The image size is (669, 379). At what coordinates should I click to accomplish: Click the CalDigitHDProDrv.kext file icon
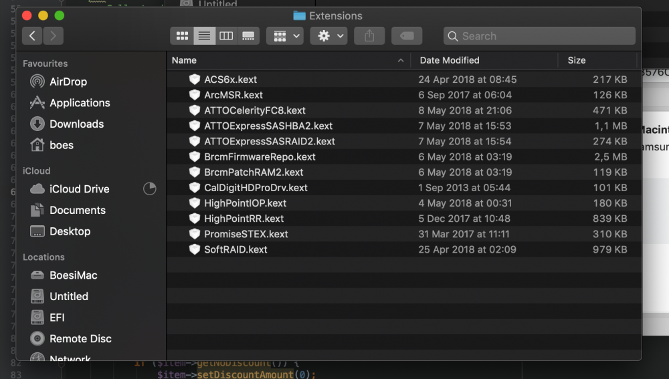point(195,188)
